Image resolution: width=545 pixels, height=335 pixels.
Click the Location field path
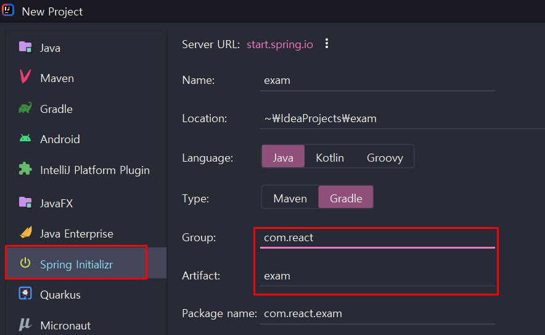click(403, 118)
